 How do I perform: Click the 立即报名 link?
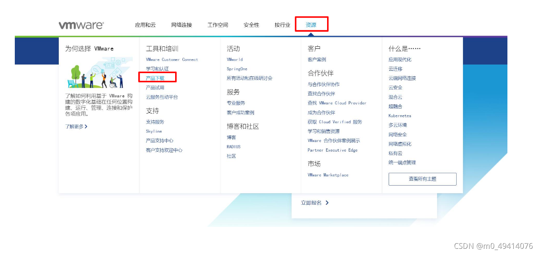point(315,203)
